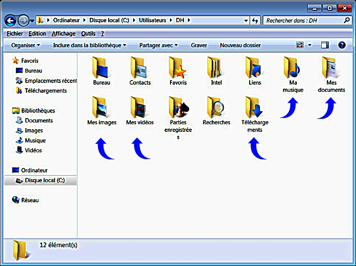Expand arrow after DH in breadcrumb
The width and height of the screenshot is (356, 266).
click(x=189, y=20)
